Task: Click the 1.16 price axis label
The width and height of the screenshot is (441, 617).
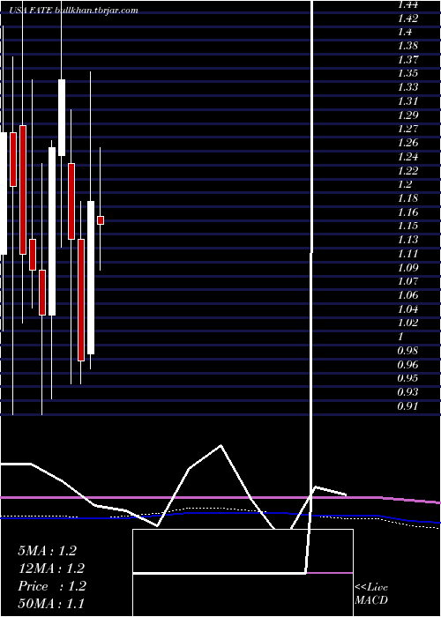Action: click(407, 212)
